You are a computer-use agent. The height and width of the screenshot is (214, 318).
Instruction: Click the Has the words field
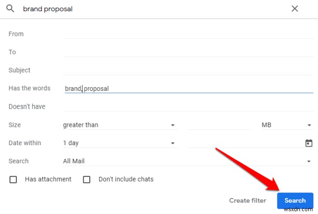point(188,89)
